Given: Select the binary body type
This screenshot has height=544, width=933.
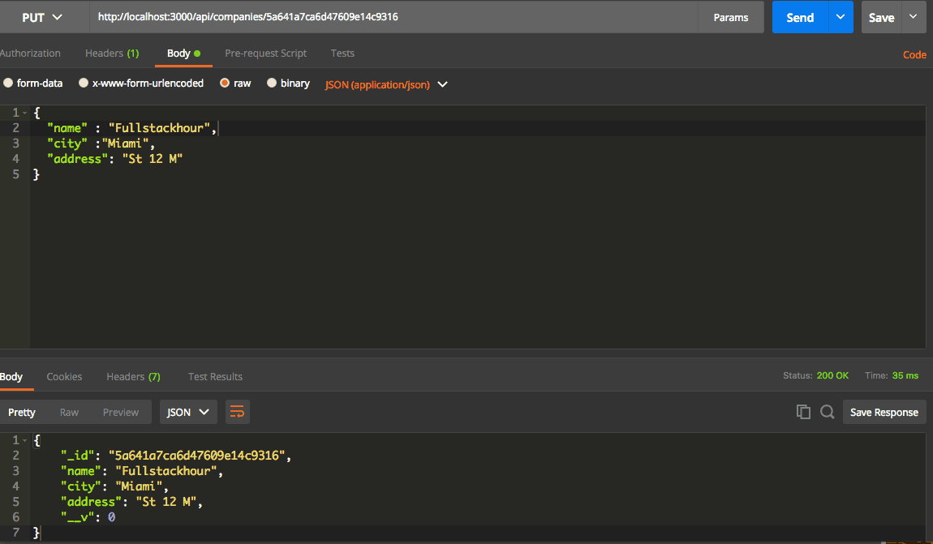Looking at the screenshot, I should click(x=288, y=84).
